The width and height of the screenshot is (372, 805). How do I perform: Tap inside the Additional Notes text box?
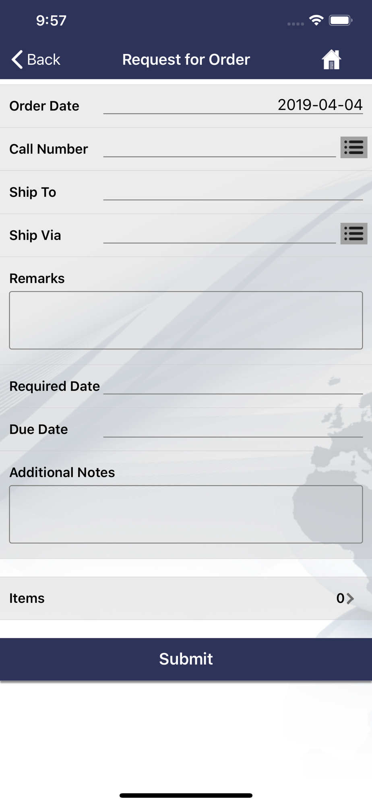point(186,514)
